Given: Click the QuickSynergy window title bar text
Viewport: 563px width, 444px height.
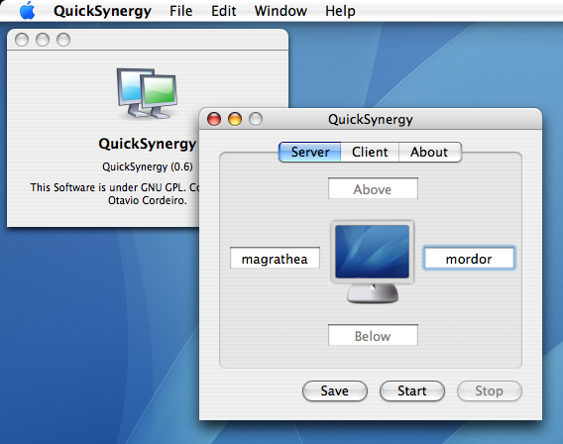Looking at the screenshot, I should 370,119.
